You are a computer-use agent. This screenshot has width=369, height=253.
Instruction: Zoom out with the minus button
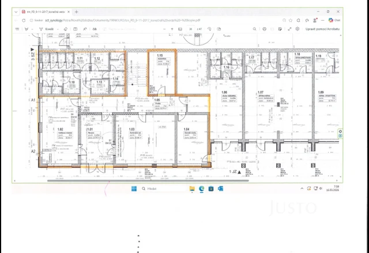click(x=164, y=29)
